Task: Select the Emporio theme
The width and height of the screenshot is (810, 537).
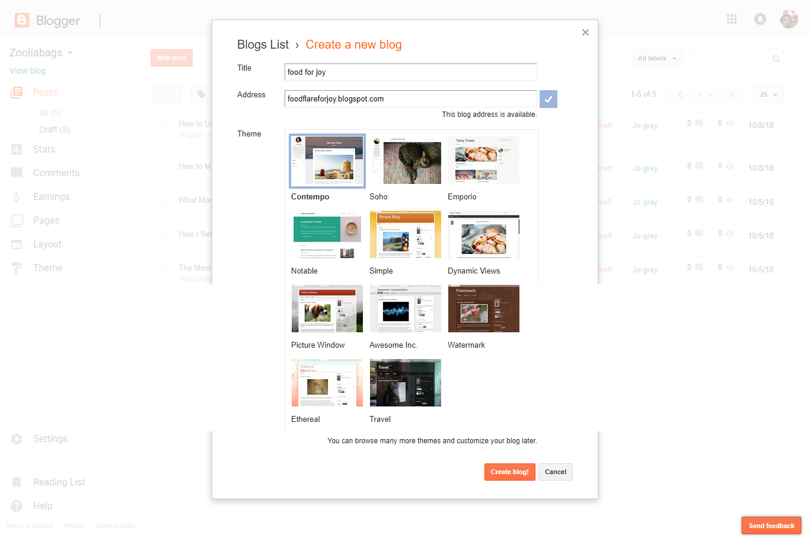Action: coord(483,160)
